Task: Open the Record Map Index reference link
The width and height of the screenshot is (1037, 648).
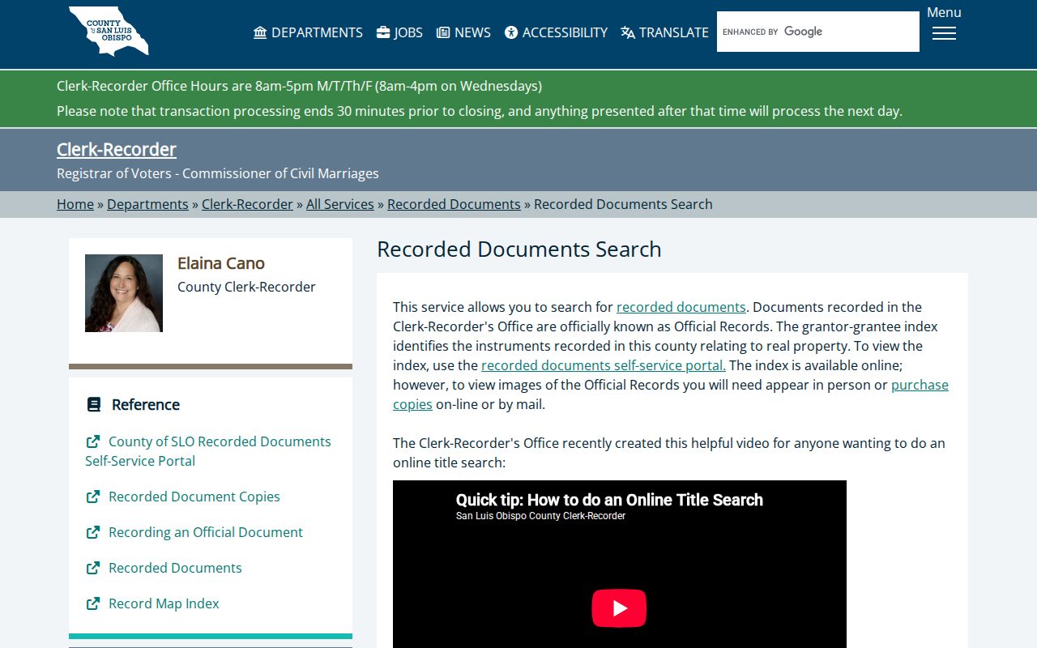Action: tap(164, 603)
